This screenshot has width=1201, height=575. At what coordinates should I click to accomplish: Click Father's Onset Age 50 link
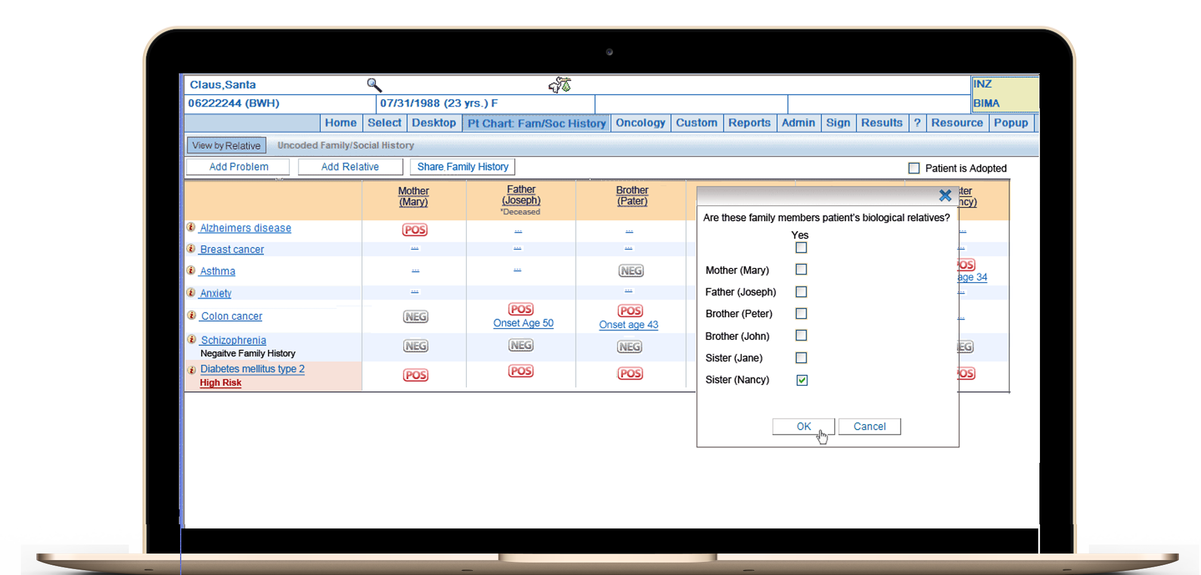tap(523, 323)
